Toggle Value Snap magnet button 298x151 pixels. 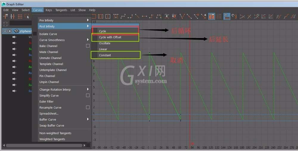tap(234, 16)
